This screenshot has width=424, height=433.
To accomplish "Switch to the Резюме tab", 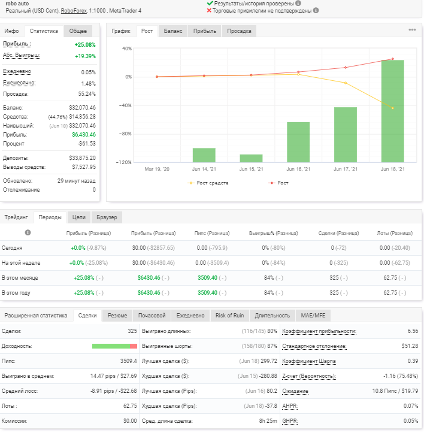I will (117, 316).
